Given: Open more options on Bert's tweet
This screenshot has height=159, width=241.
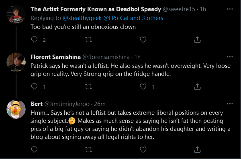Looking at the screenshot, I should pyautogui.click(x=230, y=104).
